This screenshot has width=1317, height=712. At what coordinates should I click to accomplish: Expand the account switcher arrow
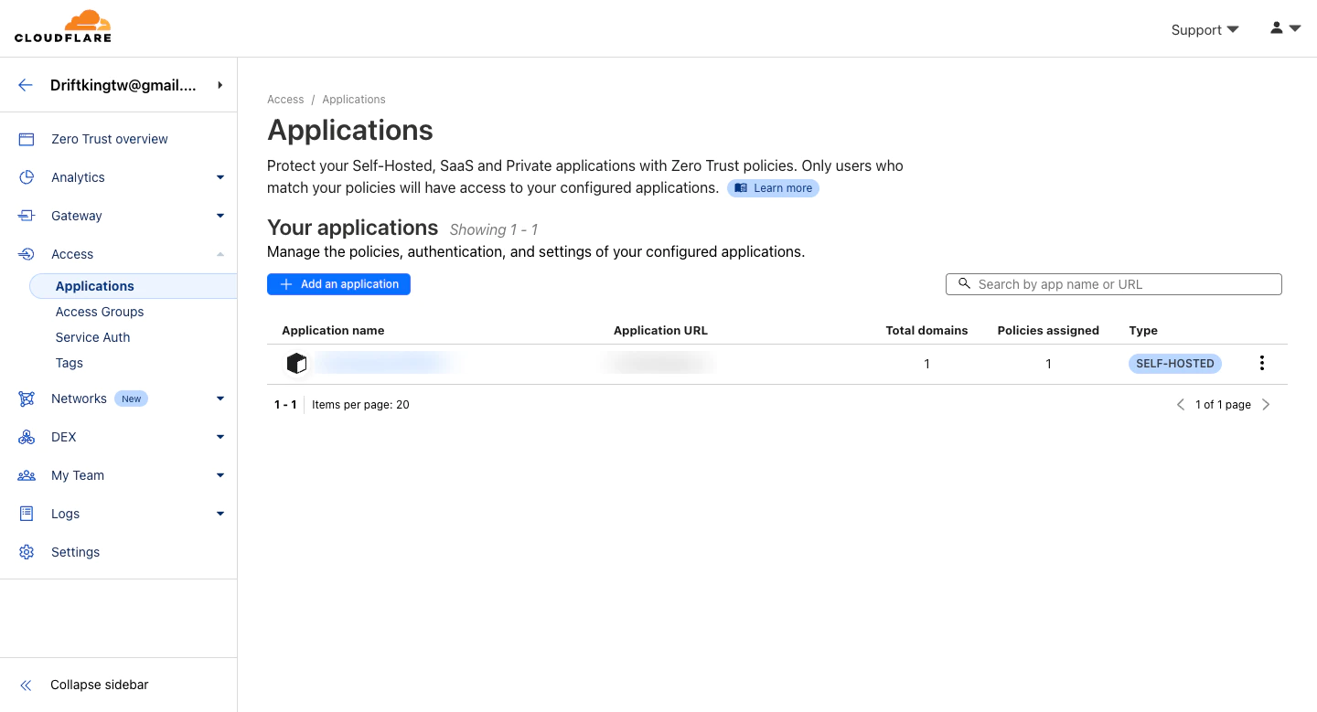click(220, 85)
